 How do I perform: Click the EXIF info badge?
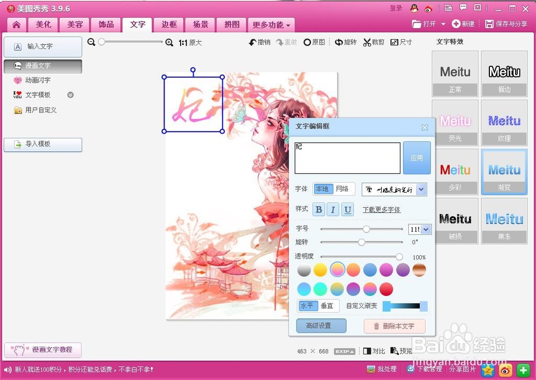point(344,351)
